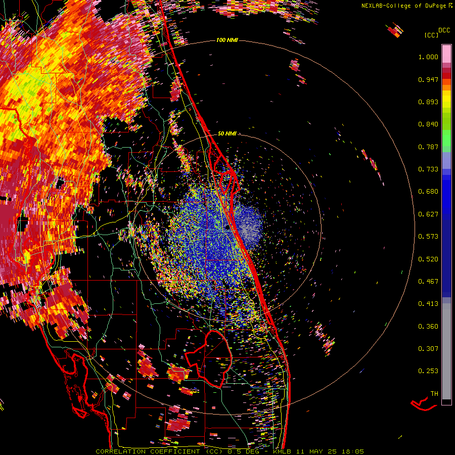Click the TH threshold label

[434, 394]
